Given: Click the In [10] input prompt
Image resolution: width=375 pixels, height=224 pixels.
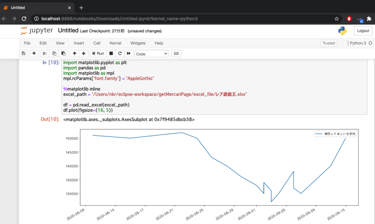Looking at the screenshot, I should (x=51, y=62).
